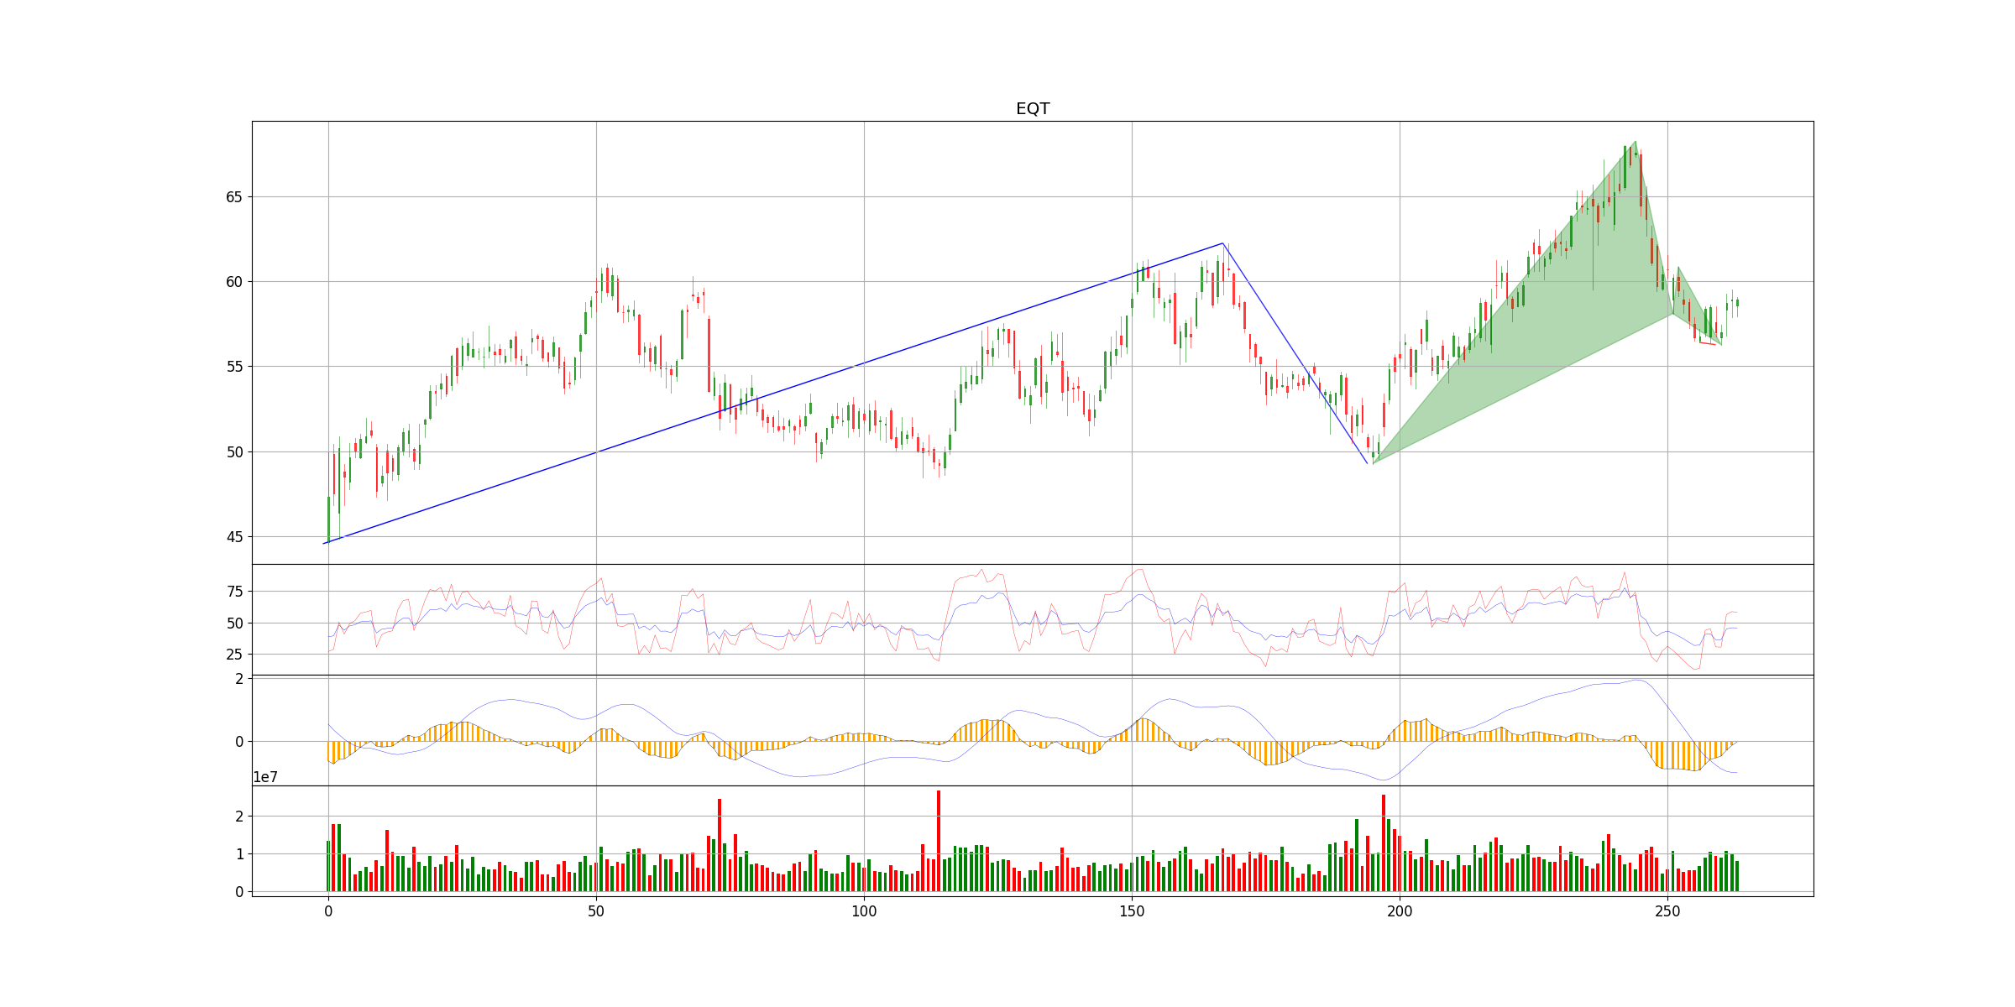The image size is (2015, 1007).
Task: Click the 60 price axis label
Action: click(233, 282)
